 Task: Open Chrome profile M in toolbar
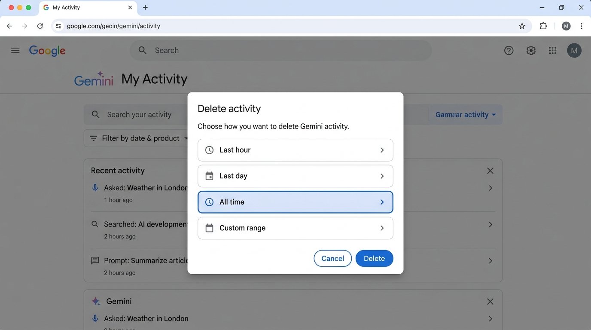click(x=566, y=26)
